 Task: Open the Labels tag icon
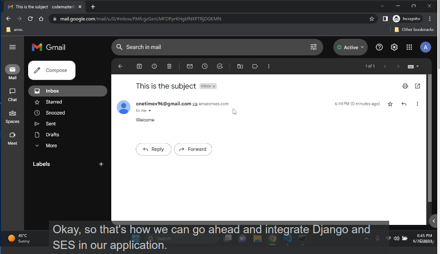point(255,66)
